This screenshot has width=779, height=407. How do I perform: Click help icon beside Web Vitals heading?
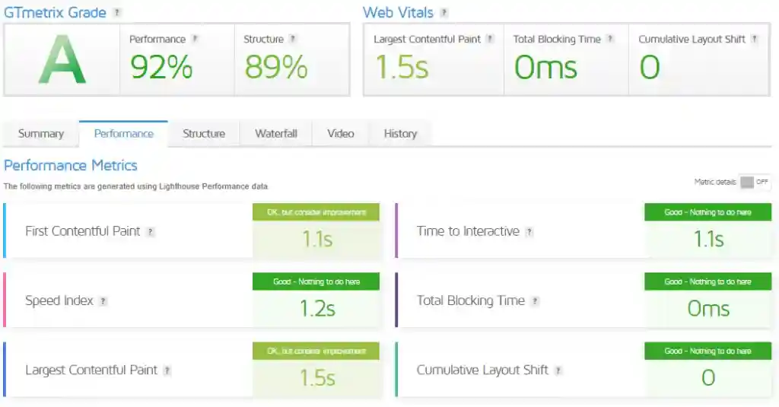click(444, 13)
